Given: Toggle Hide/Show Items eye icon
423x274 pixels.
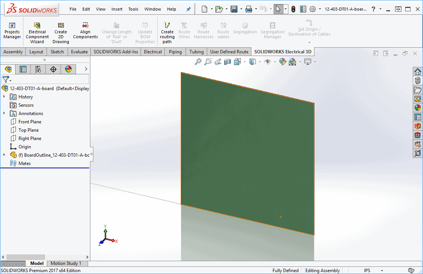Looking at the screenshot, I should pos(268,62).
